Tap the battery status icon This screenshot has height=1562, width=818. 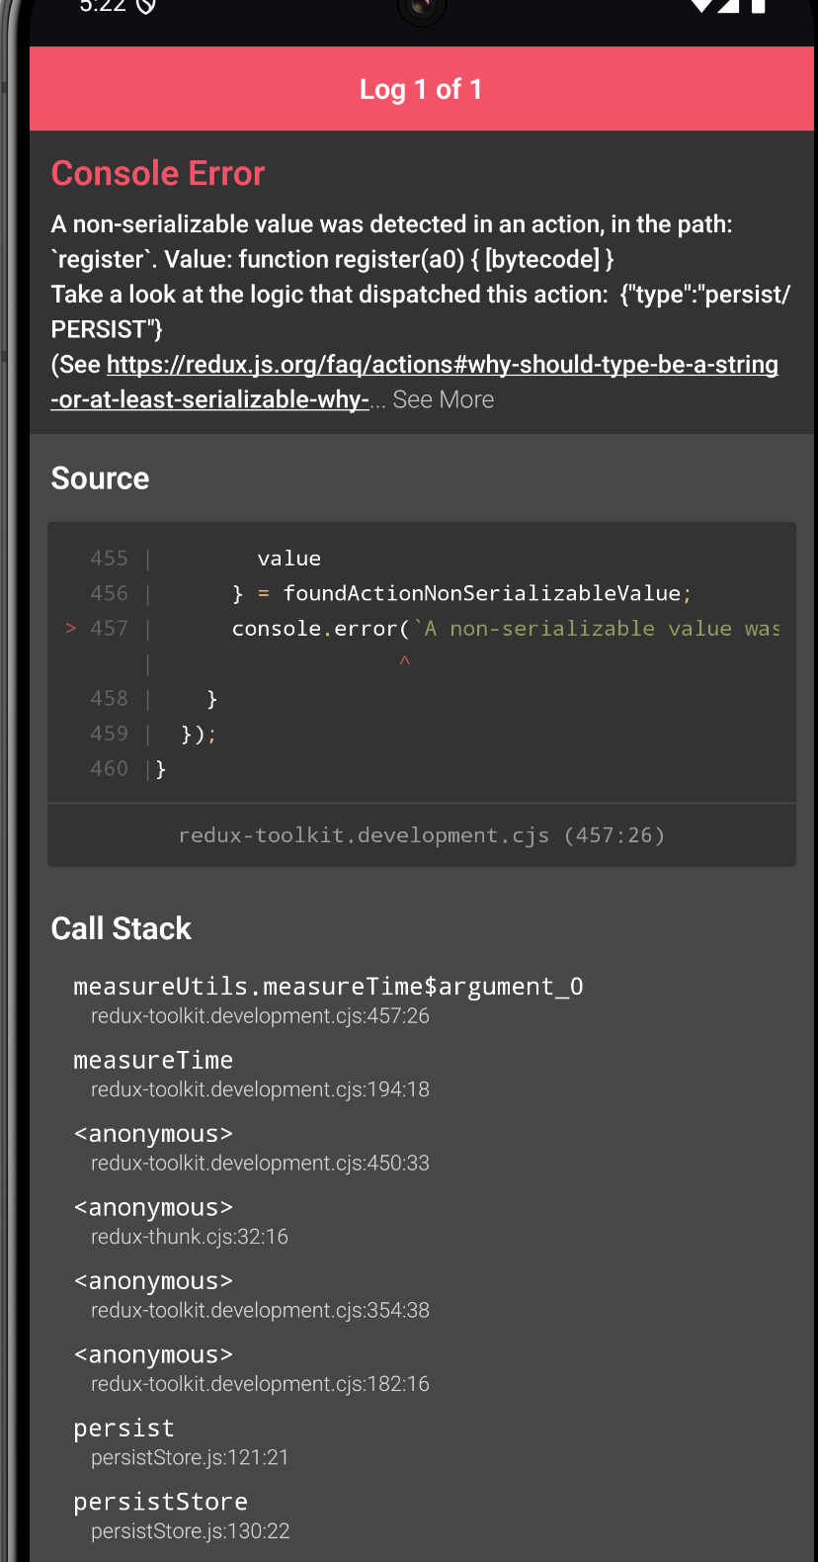point(759,6)
